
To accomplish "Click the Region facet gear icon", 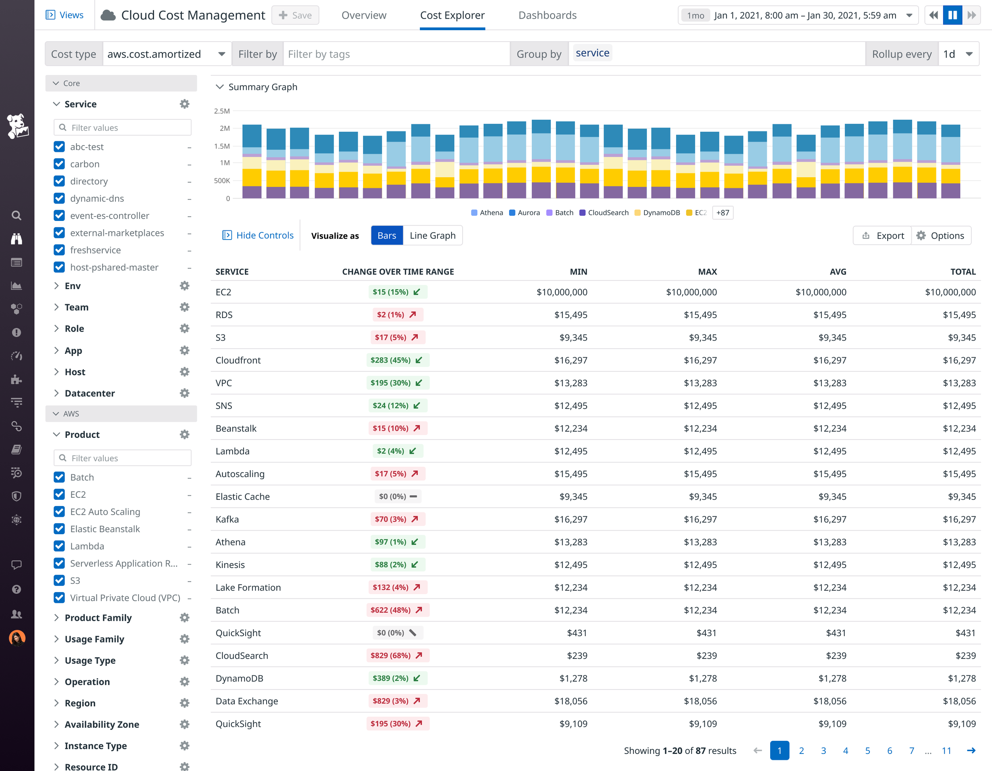I will pos(185,703).
